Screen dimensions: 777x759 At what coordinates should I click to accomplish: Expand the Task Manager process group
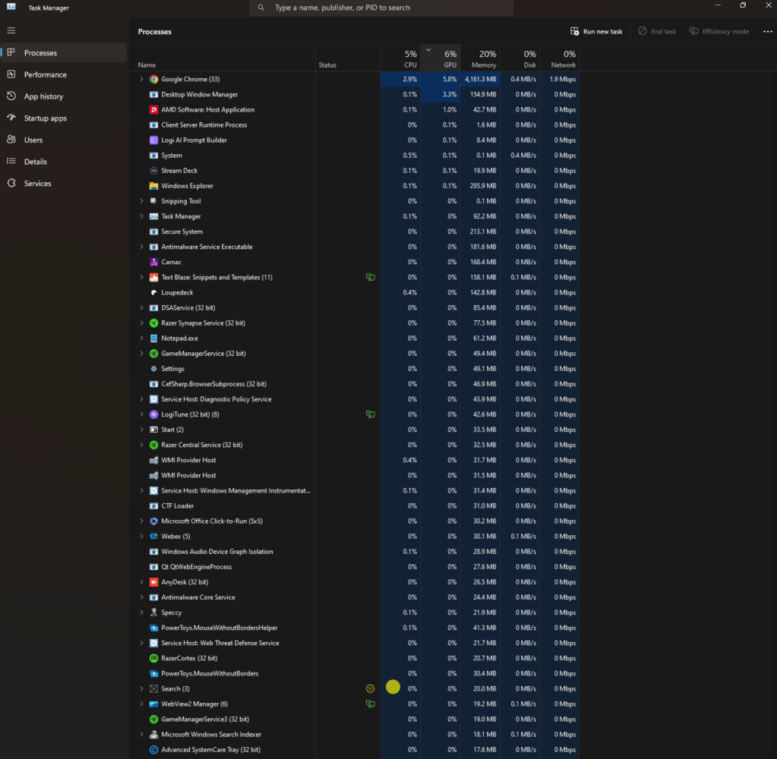pos(141,216)
